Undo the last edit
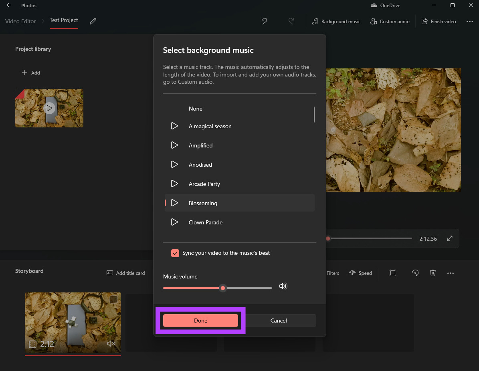Screen dimensions: 479x371 264,21
